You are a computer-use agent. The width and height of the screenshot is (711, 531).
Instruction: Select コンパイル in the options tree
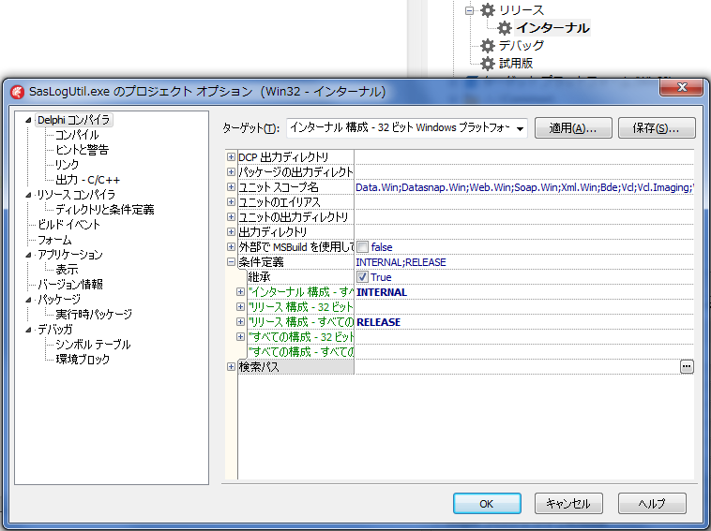(77, 135)
